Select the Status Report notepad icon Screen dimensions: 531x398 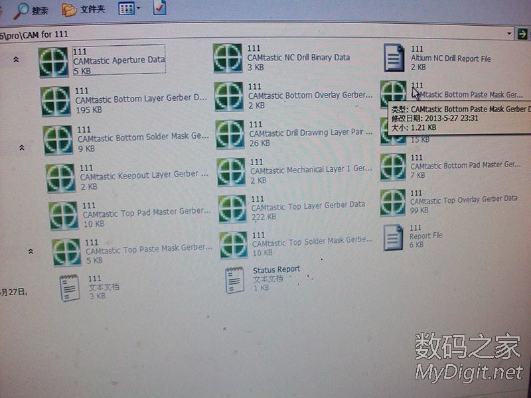click(x=235, y=280)
